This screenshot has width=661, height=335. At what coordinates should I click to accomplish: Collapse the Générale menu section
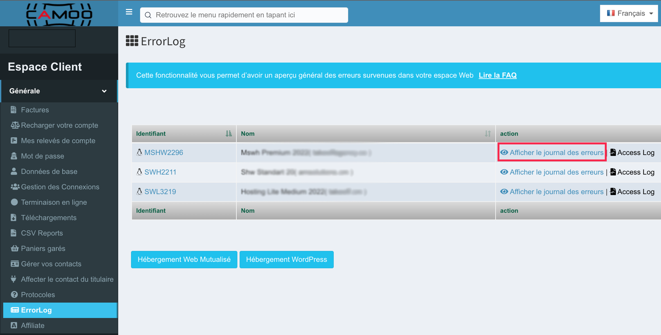(x=59, y=91)
